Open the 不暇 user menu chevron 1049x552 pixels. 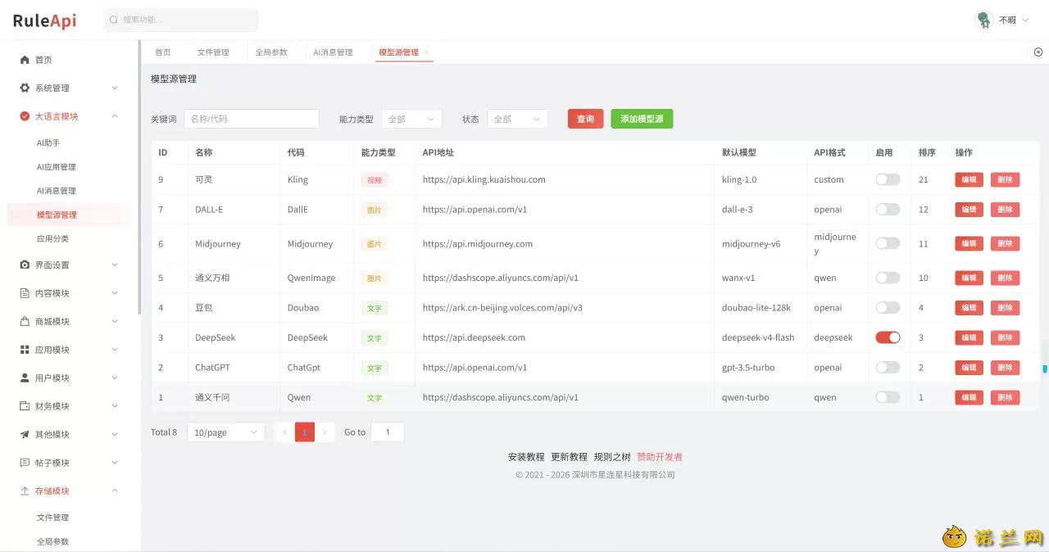1025,20
